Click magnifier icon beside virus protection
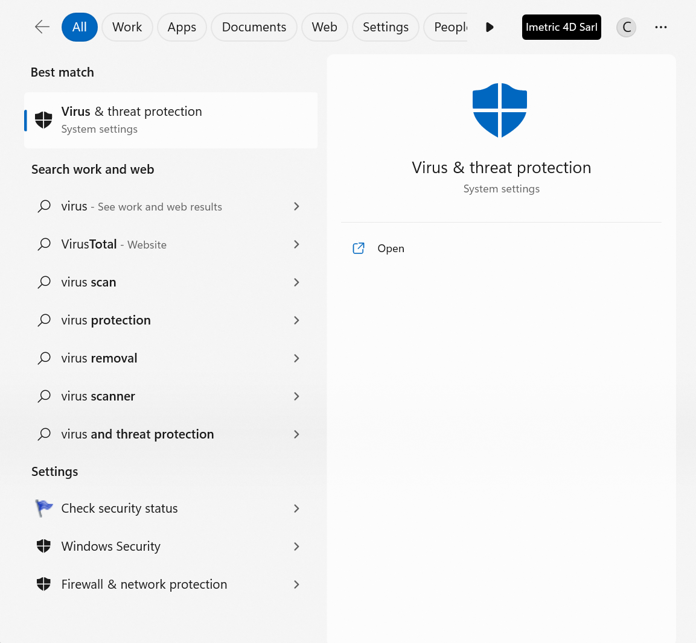 click(44, 320)
